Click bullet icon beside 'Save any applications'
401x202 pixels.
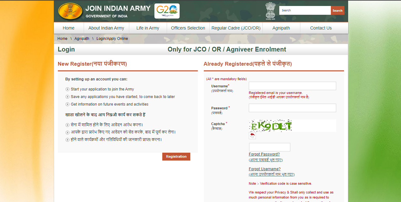67,97
